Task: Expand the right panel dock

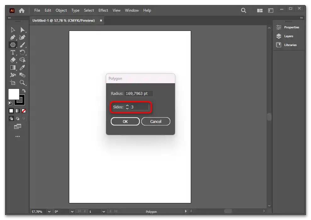Action: tap(302, 18)
